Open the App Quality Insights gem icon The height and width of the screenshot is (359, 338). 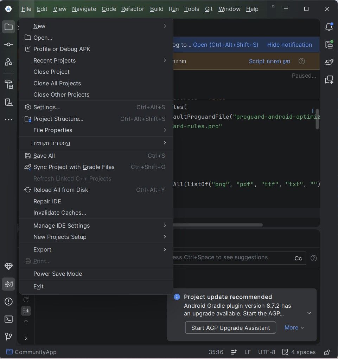(8, 266)
